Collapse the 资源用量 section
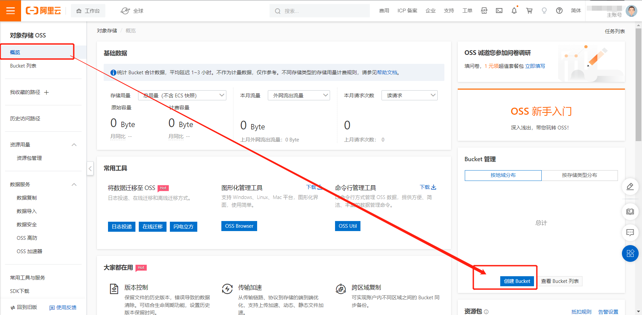The image size is (642, 315). (74, 145)
